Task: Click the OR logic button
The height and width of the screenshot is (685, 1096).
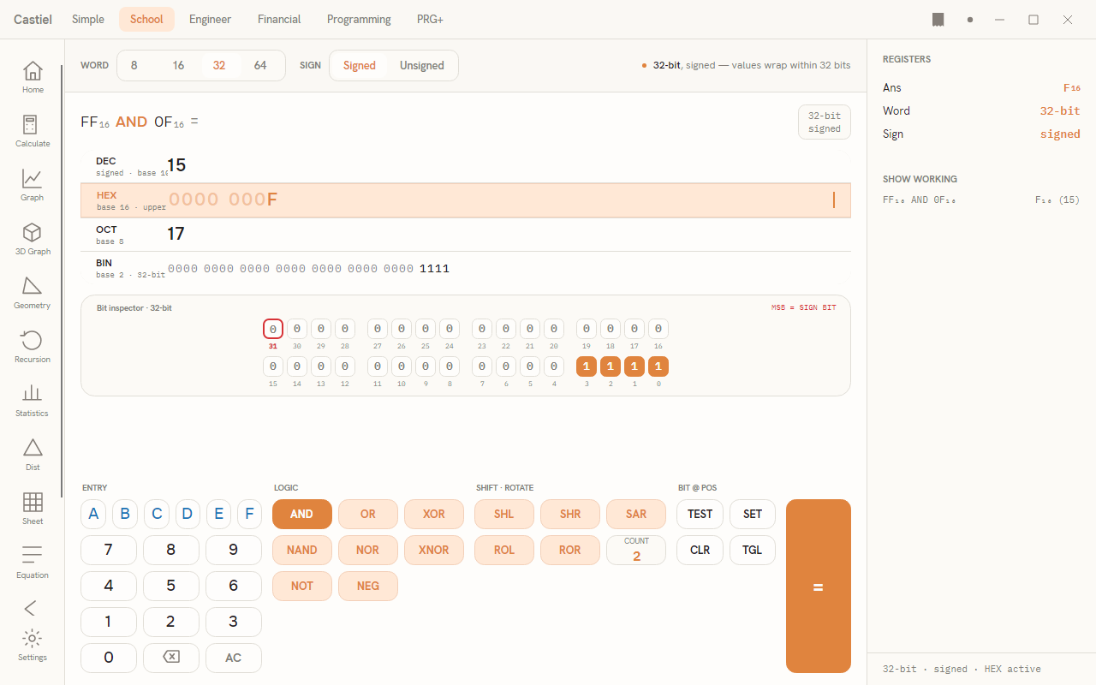Action: click(368, 514)
